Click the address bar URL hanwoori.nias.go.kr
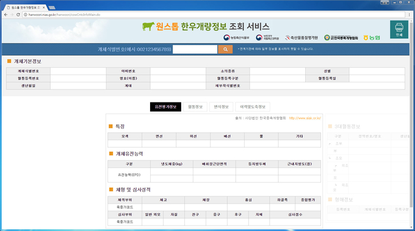Image resolution: width=415 pixels, height=231 pixels. (x=64, y=15)
